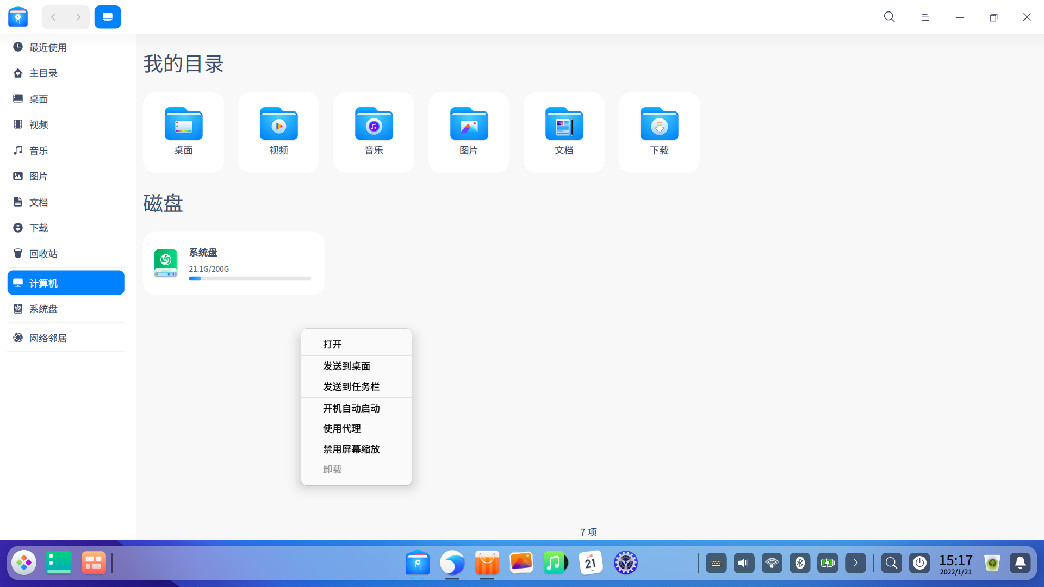
Task: Expand hidden tray icons with the arrow
Action: (856, 563)
